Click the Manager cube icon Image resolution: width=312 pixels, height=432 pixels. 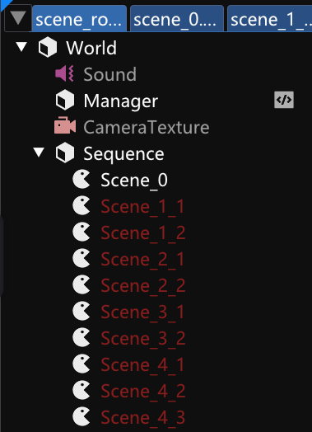click(65, 100)
